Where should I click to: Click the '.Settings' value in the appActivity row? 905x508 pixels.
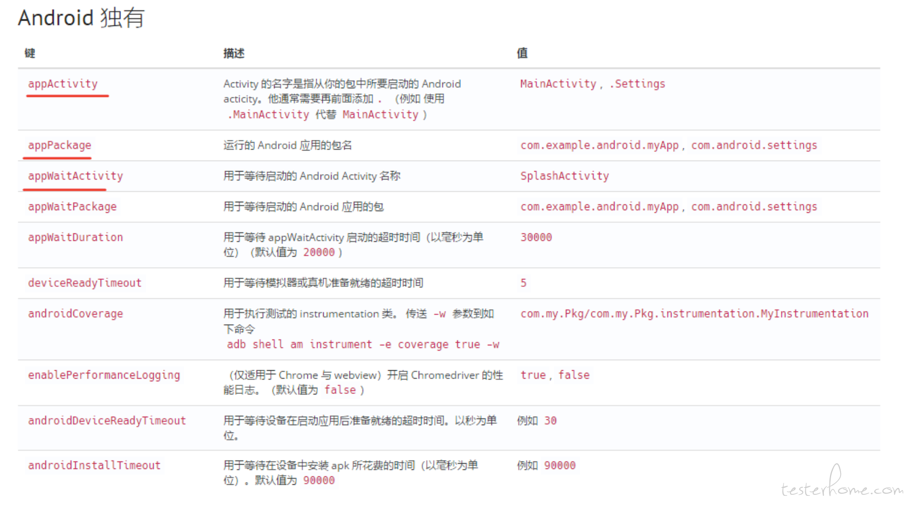click(637, 84)
